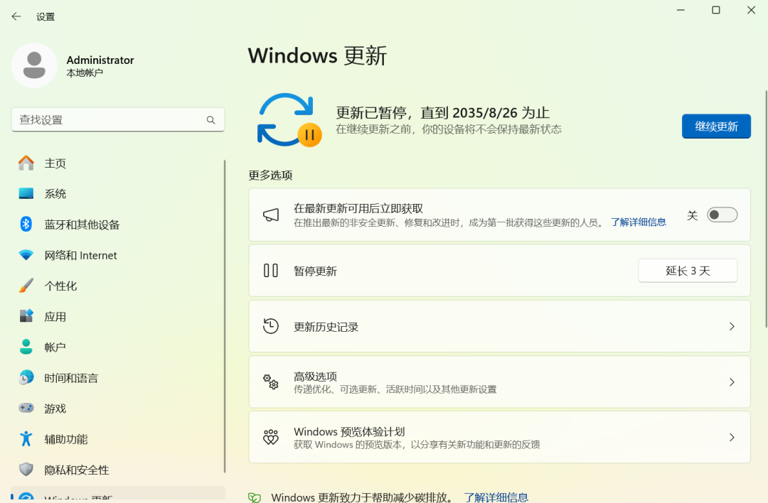Click the megaphone icon for latest updates
Image resolution: width=768 pixels, height=503 pixels.
pyautogui.click(x=271, y=215)
